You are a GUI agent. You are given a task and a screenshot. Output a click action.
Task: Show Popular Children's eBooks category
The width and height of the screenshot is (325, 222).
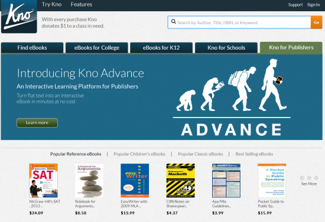[139, 154]
